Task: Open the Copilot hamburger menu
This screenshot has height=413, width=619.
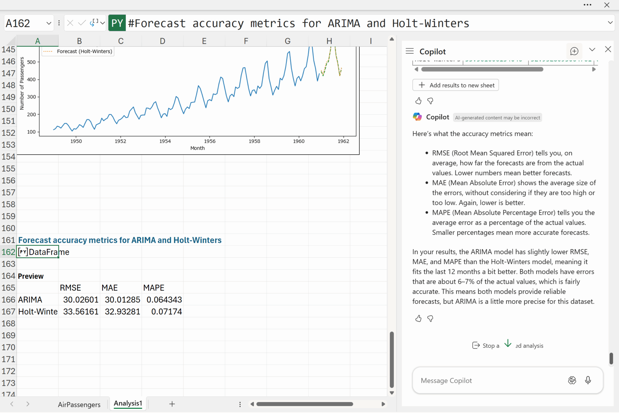Action: pos(410,51)
